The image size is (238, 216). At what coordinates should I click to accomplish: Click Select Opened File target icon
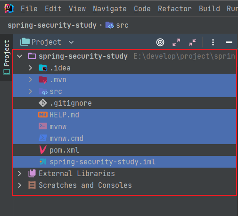click(x=160, y=42)
